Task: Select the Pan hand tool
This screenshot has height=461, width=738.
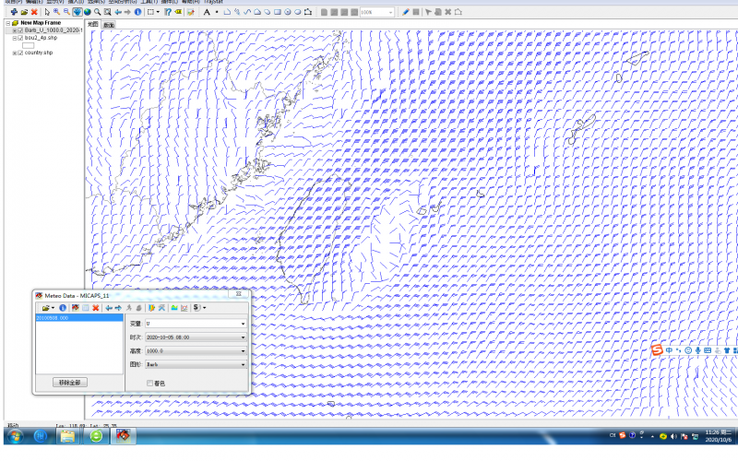Action: tap(77, 13)
